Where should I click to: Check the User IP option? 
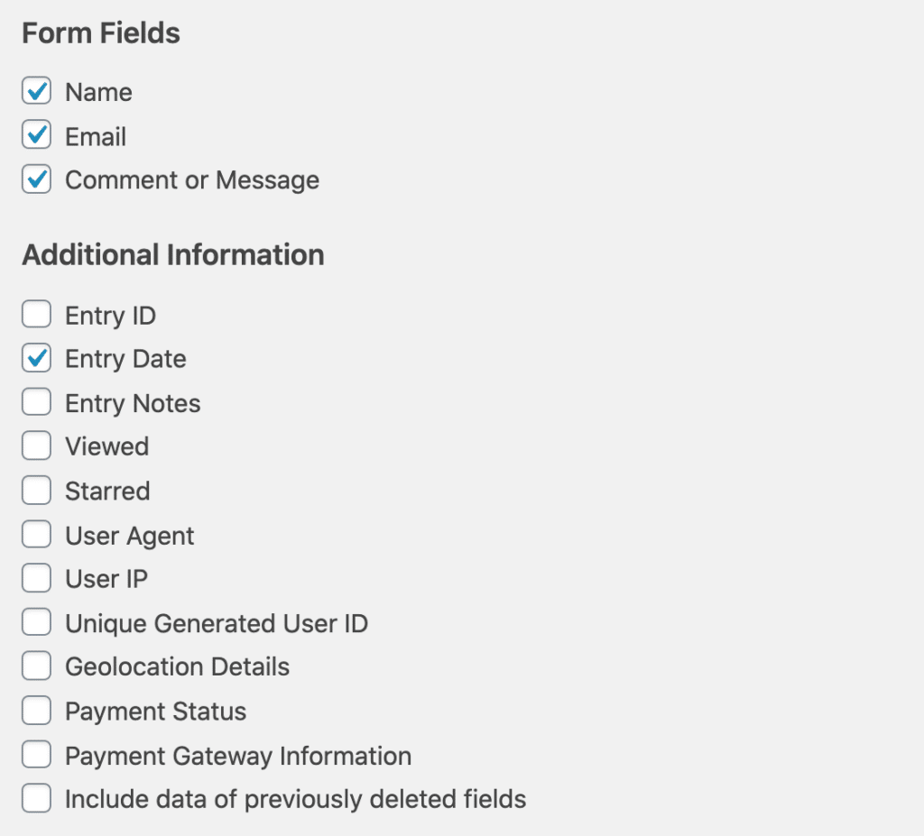click(36, 577)
